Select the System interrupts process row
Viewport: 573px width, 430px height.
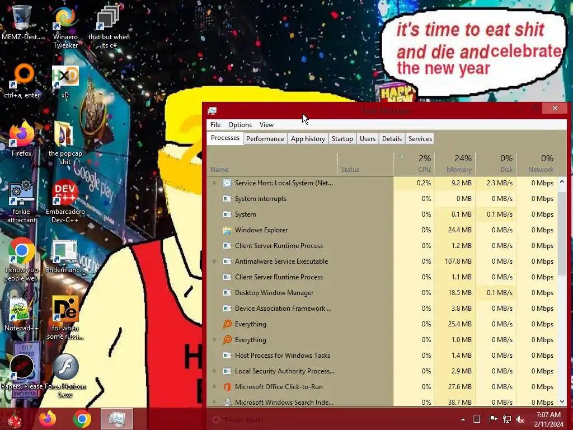point(382,199)
